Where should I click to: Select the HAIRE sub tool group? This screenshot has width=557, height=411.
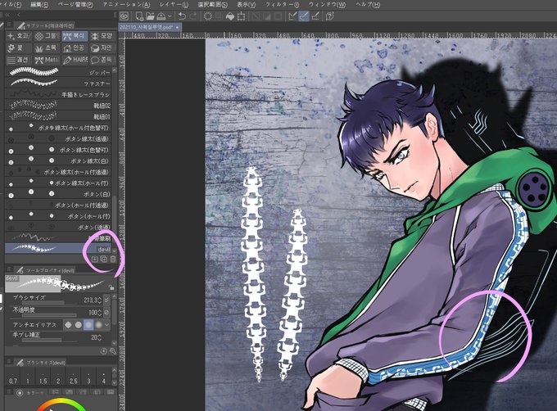[75, 60]
